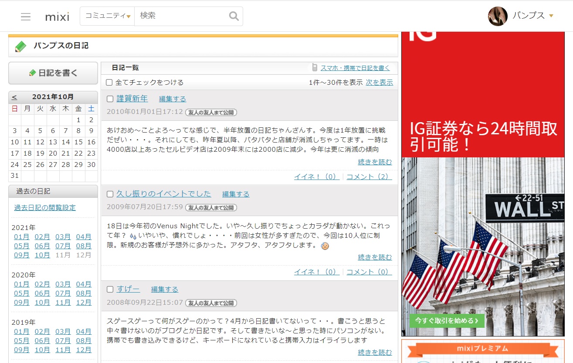
Task: Check 全てチェックをつける checkbox
Action: [109, 82]
